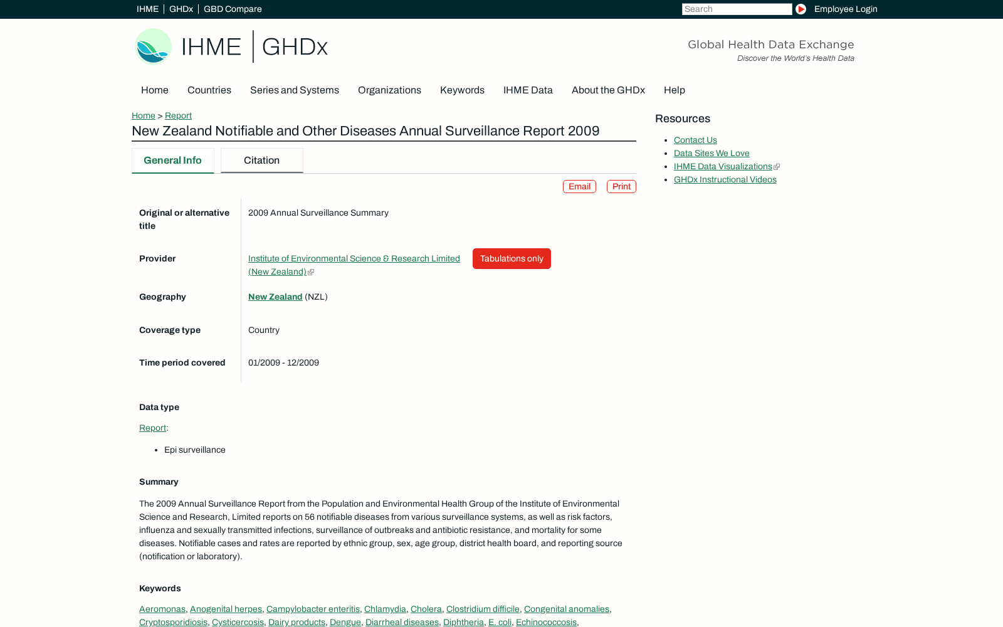
Task: Open the Organizations menu
Action: 389,90
